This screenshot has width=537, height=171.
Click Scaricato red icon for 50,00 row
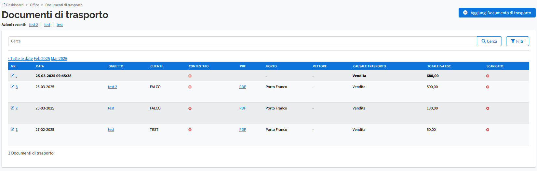488,130
